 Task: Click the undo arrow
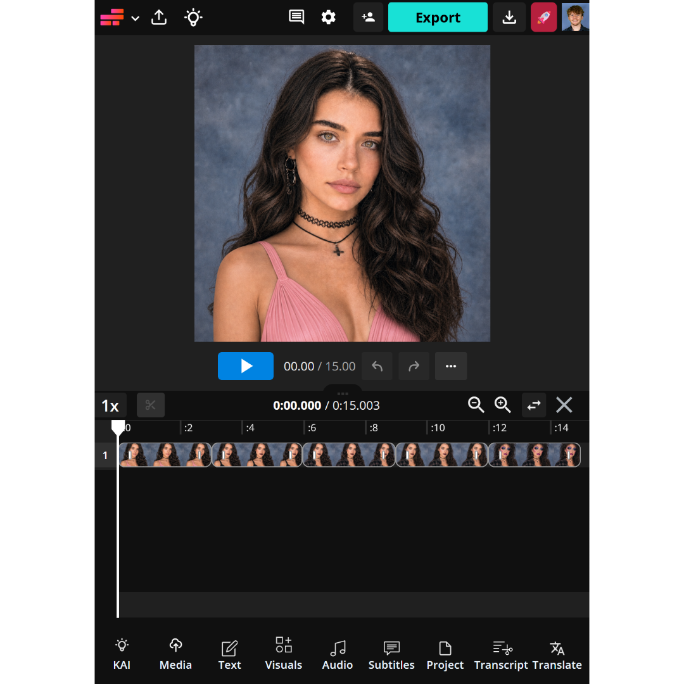[x=377, y=366]
